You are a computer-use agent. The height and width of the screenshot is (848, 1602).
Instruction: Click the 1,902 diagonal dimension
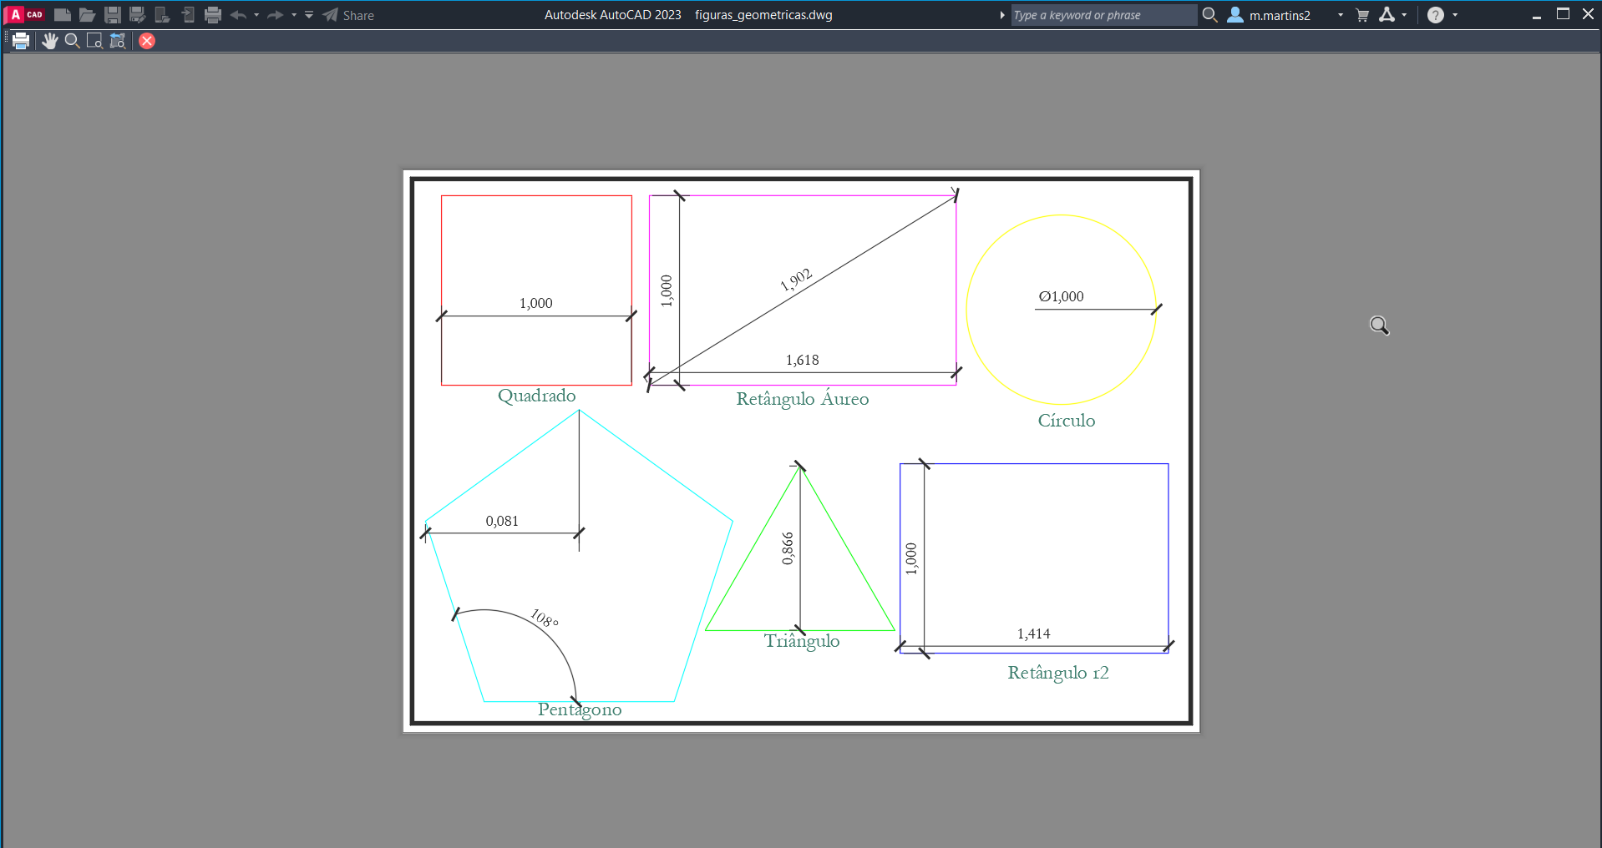pos(796,280)
